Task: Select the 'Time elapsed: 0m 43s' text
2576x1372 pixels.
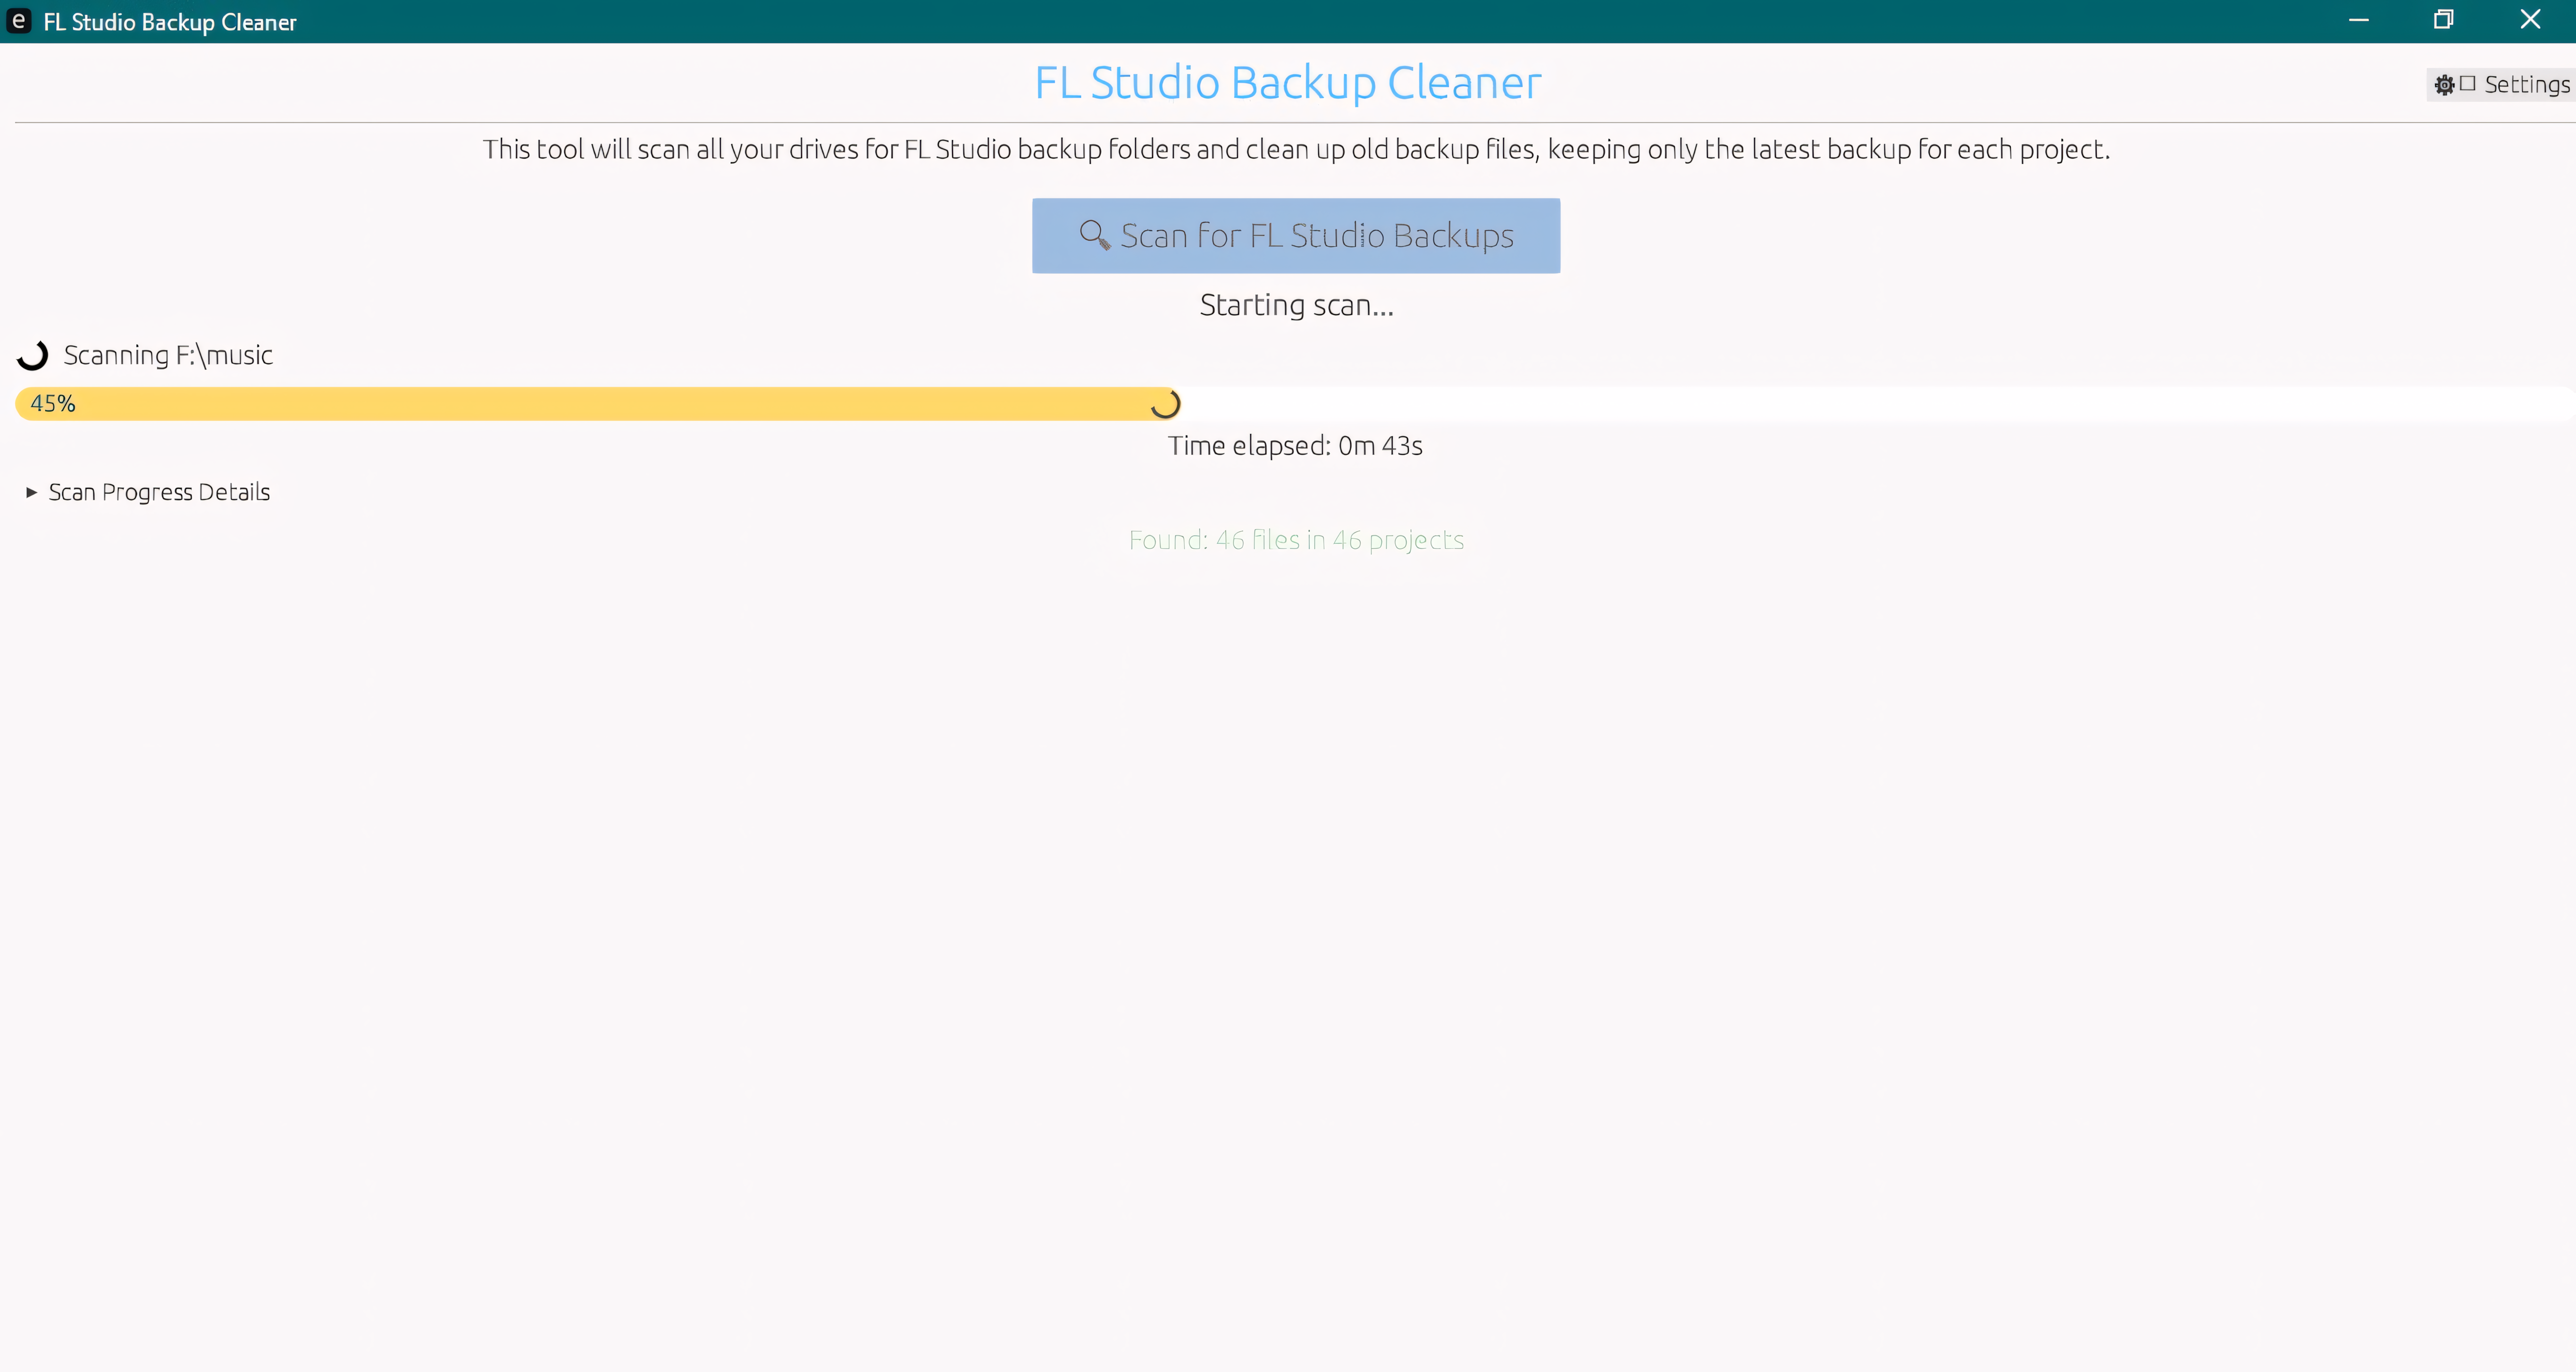Action: click(1295, 446)
